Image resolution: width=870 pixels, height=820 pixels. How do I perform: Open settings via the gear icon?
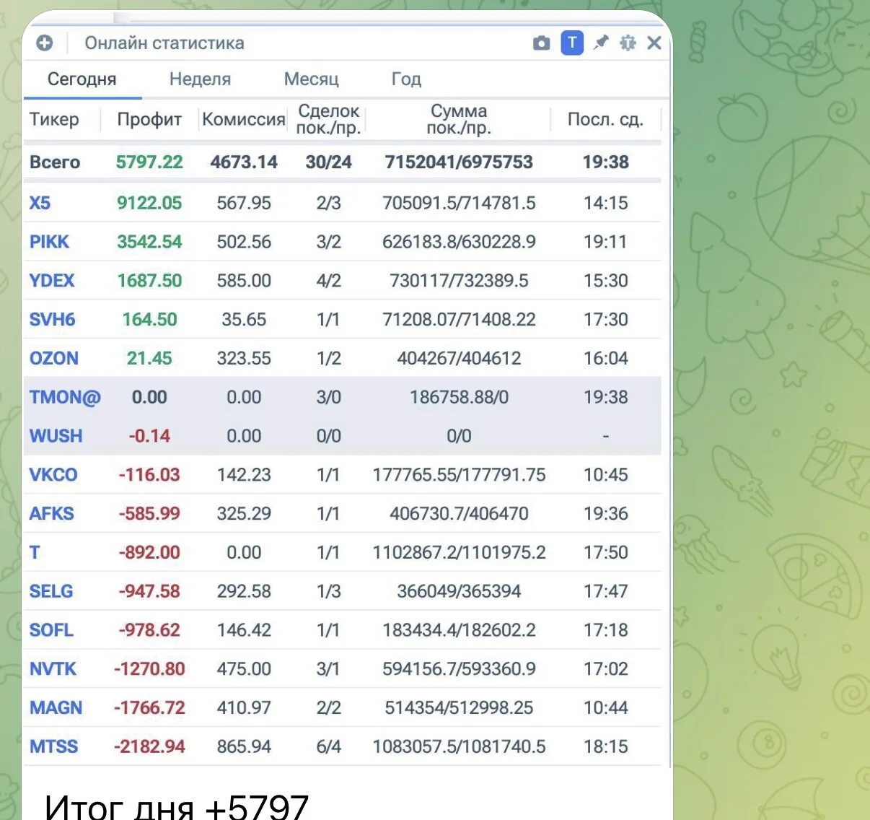click(628, 43)
